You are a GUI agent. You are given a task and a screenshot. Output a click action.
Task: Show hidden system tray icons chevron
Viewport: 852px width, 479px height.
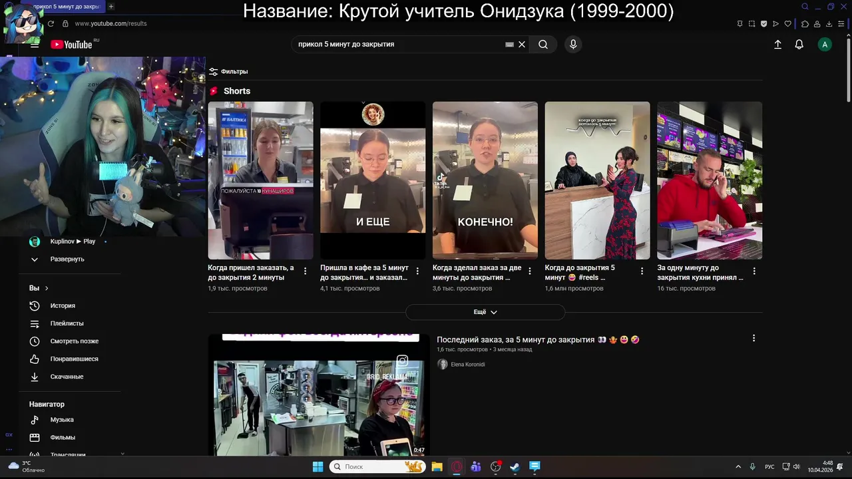click(x=738, y=467)
